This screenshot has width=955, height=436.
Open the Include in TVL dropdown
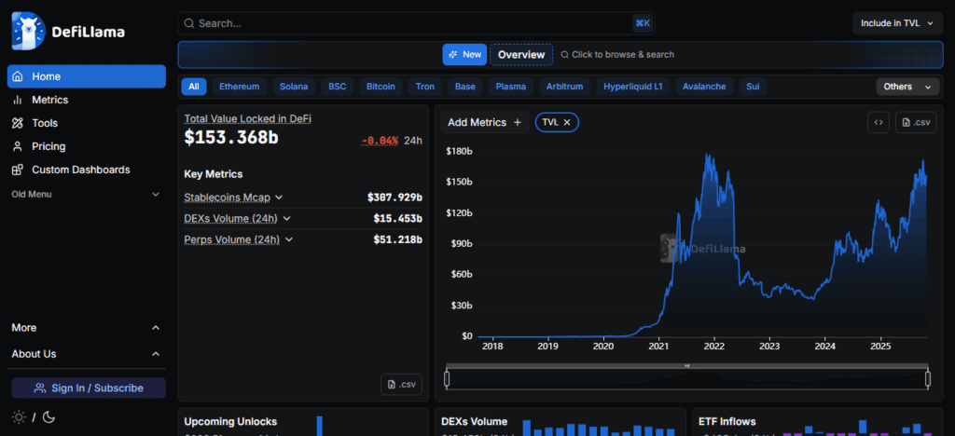[896, 23]
